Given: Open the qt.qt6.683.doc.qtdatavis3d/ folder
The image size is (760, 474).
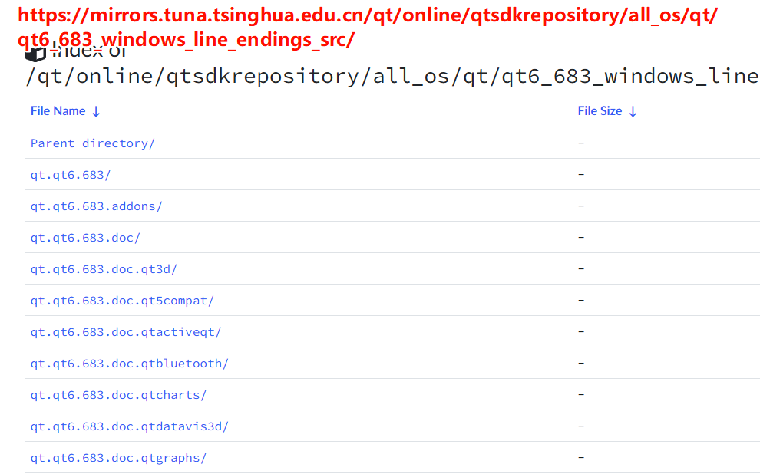Looking at the screenshot, I should (x=130, y=426).
